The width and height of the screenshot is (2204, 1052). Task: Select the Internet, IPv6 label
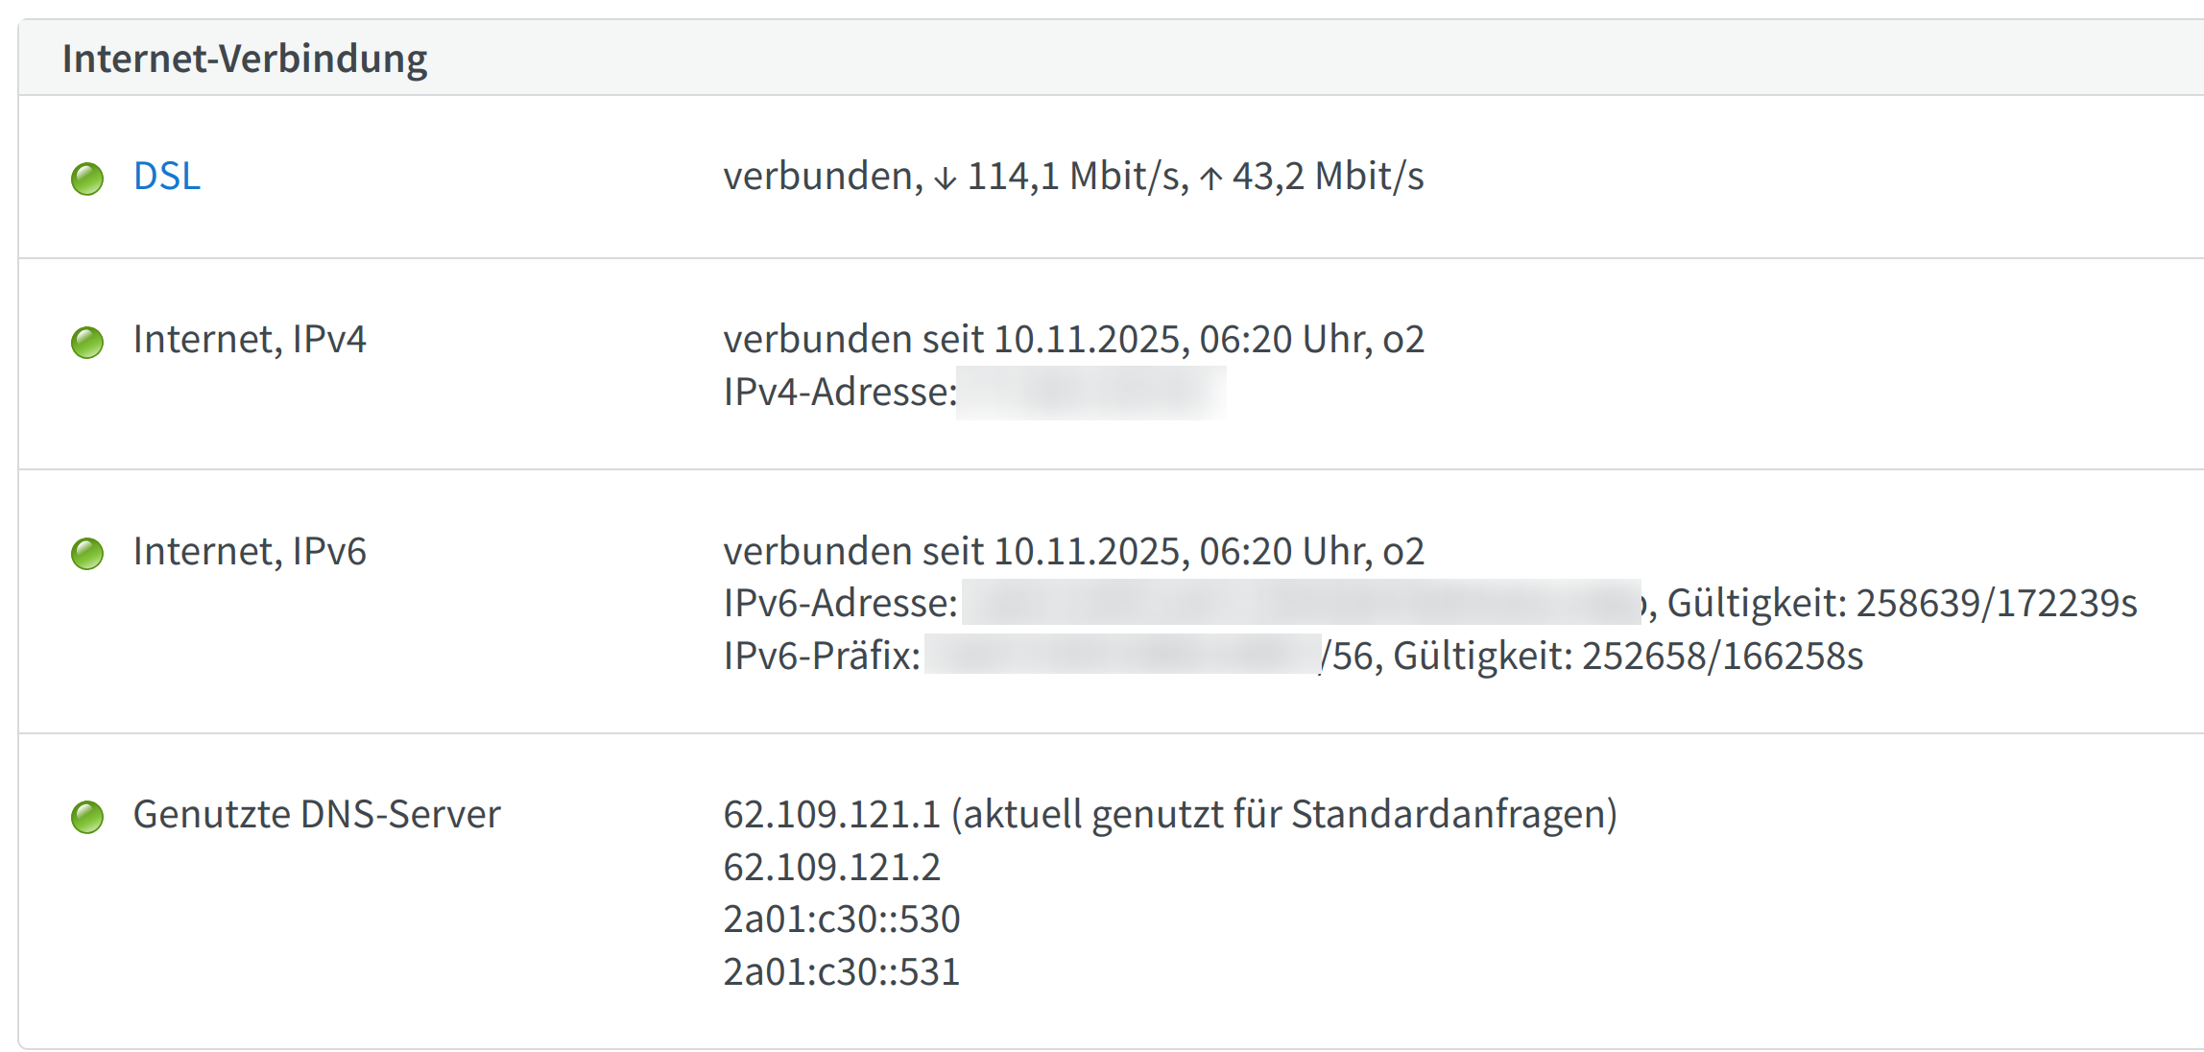(250, 552)
